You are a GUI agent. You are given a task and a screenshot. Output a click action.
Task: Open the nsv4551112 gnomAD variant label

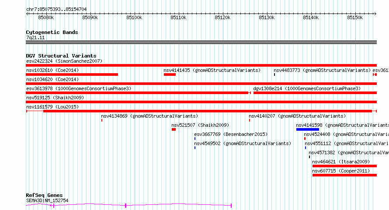(x=347, y=143)
